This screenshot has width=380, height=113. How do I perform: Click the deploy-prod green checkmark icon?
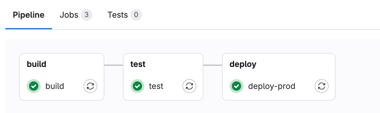[236, 86]
